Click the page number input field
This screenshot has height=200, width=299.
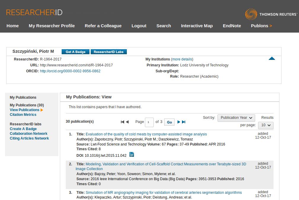coord(149,122)
